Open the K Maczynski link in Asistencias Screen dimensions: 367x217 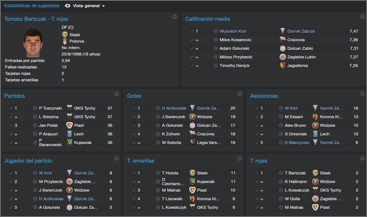297,143
